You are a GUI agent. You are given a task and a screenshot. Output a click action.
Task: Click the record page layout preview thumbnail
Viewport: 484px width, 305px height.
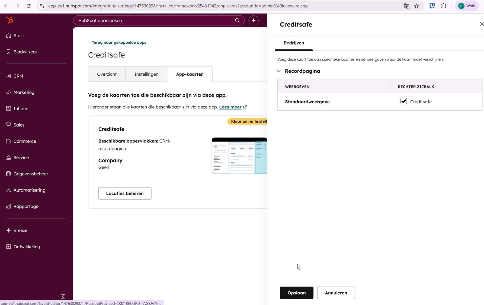[x=239, y=156]
